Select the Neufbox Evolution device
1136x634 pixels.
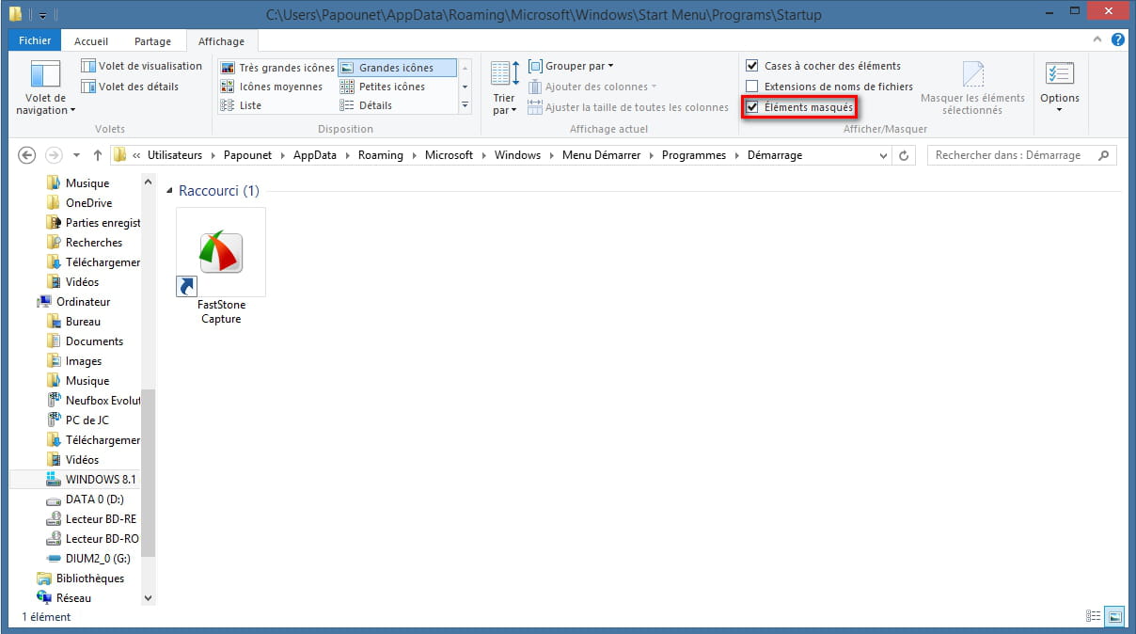[x=93, y=401]
